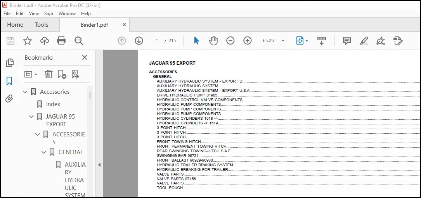Click Adobe Acrobat PDF title bar icon
The height and width of the screenshot is (198, 421).
(x=5, y=5)
